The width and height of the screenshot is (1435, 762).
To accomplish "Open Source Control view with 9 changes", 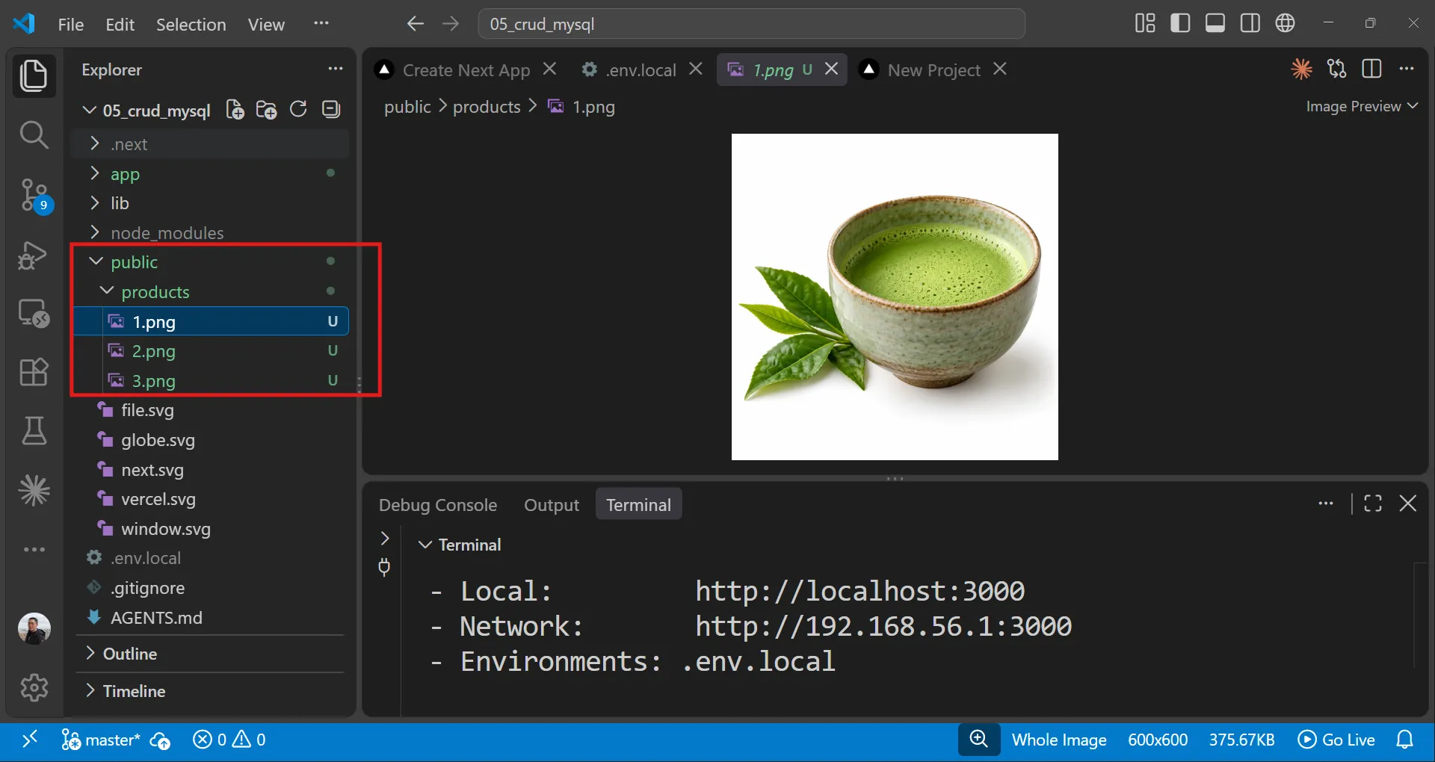I will (x=34, y=195).
